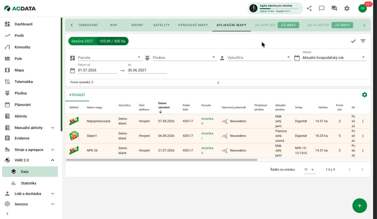Click the Sezóna 2027 chip
The height and width of the screenshot is (219, 377).
tap(82, 41)
